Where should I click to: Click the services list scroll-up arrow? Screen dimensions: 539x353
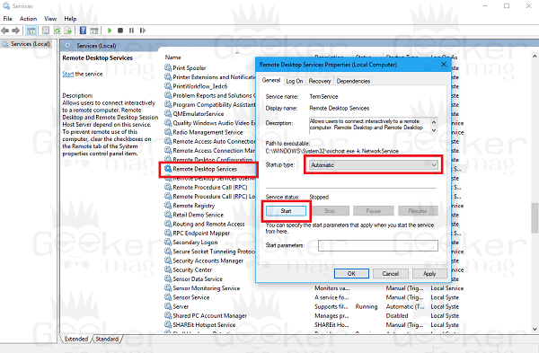click(x=535, y=56)
